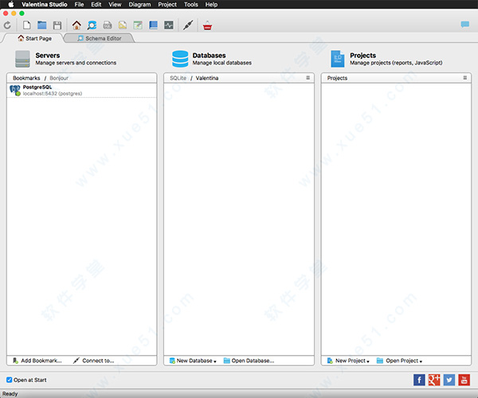
Task: Open the Apple menu
Action: 11,4
